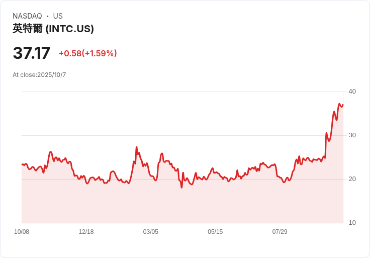Click the +0.58(+1.59%) price change
The image size is (370, 258).
(x=87, y=53)
